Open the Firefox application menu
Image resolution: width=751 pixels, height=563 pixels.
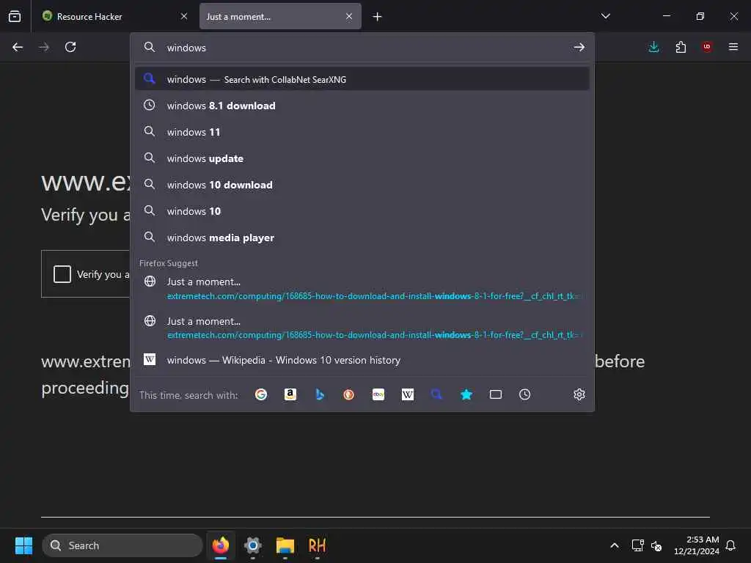click(733, 47)
